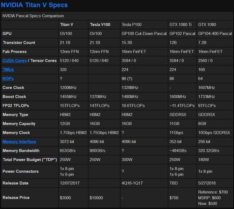Click the NVIDIA Pascal Specs Comparison caption
This screenshot has height=209, width=234.
point(33,16)
